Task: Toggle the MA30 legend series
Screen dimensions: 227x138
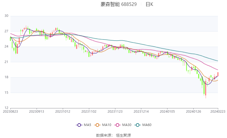Action: (123, 125)
